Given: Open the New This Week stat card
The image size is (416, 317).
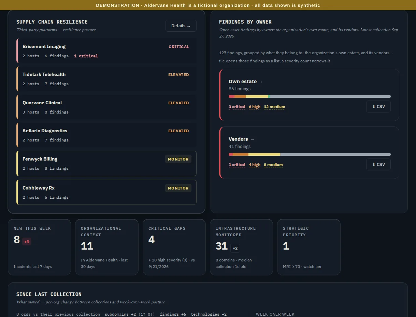Looking at the screenshot, I should [39, 247].
